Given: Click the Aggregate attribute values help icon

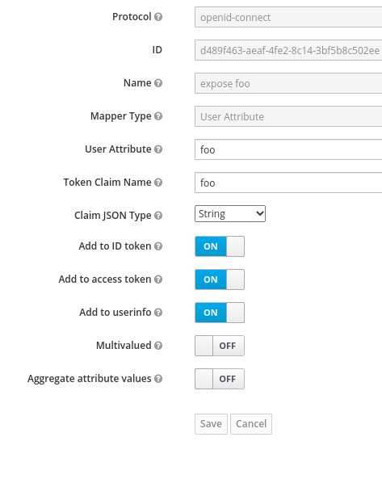Looking at the screenshot, I should click(158, 379).
